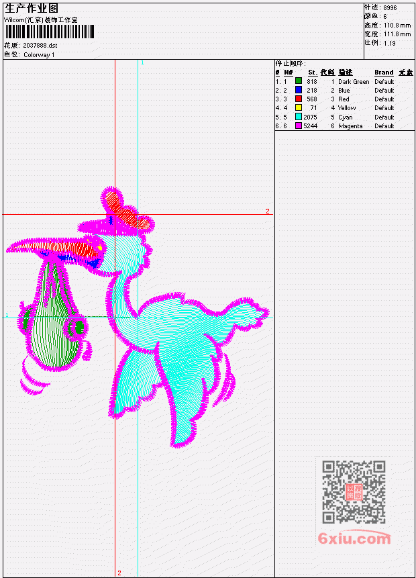
Task: Click the Magenta thread color swatch
Action: [299, 126]
